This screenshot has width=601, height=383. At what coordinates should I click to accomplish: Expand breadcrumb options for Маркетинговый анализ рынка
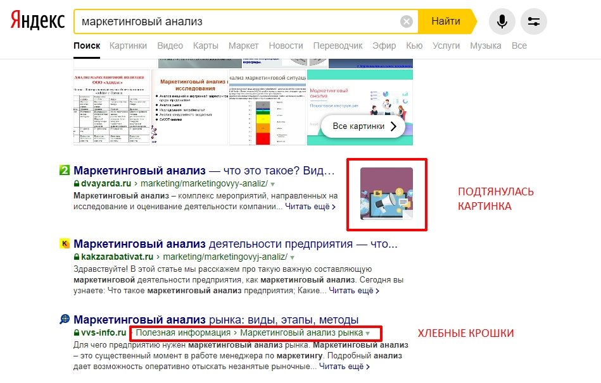point(367,332)
